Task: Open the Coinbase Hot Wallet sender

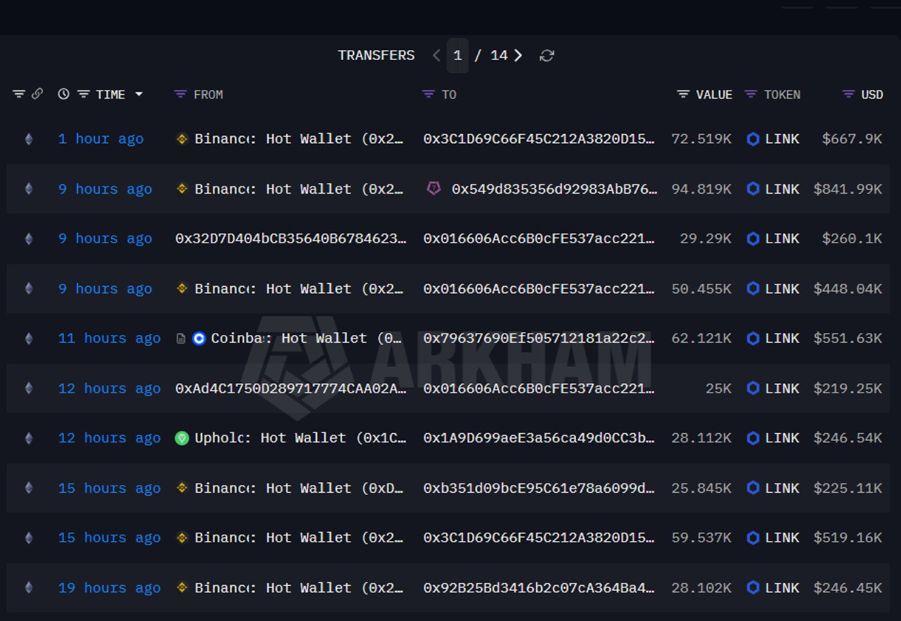Action: click(x=306, y=338)
